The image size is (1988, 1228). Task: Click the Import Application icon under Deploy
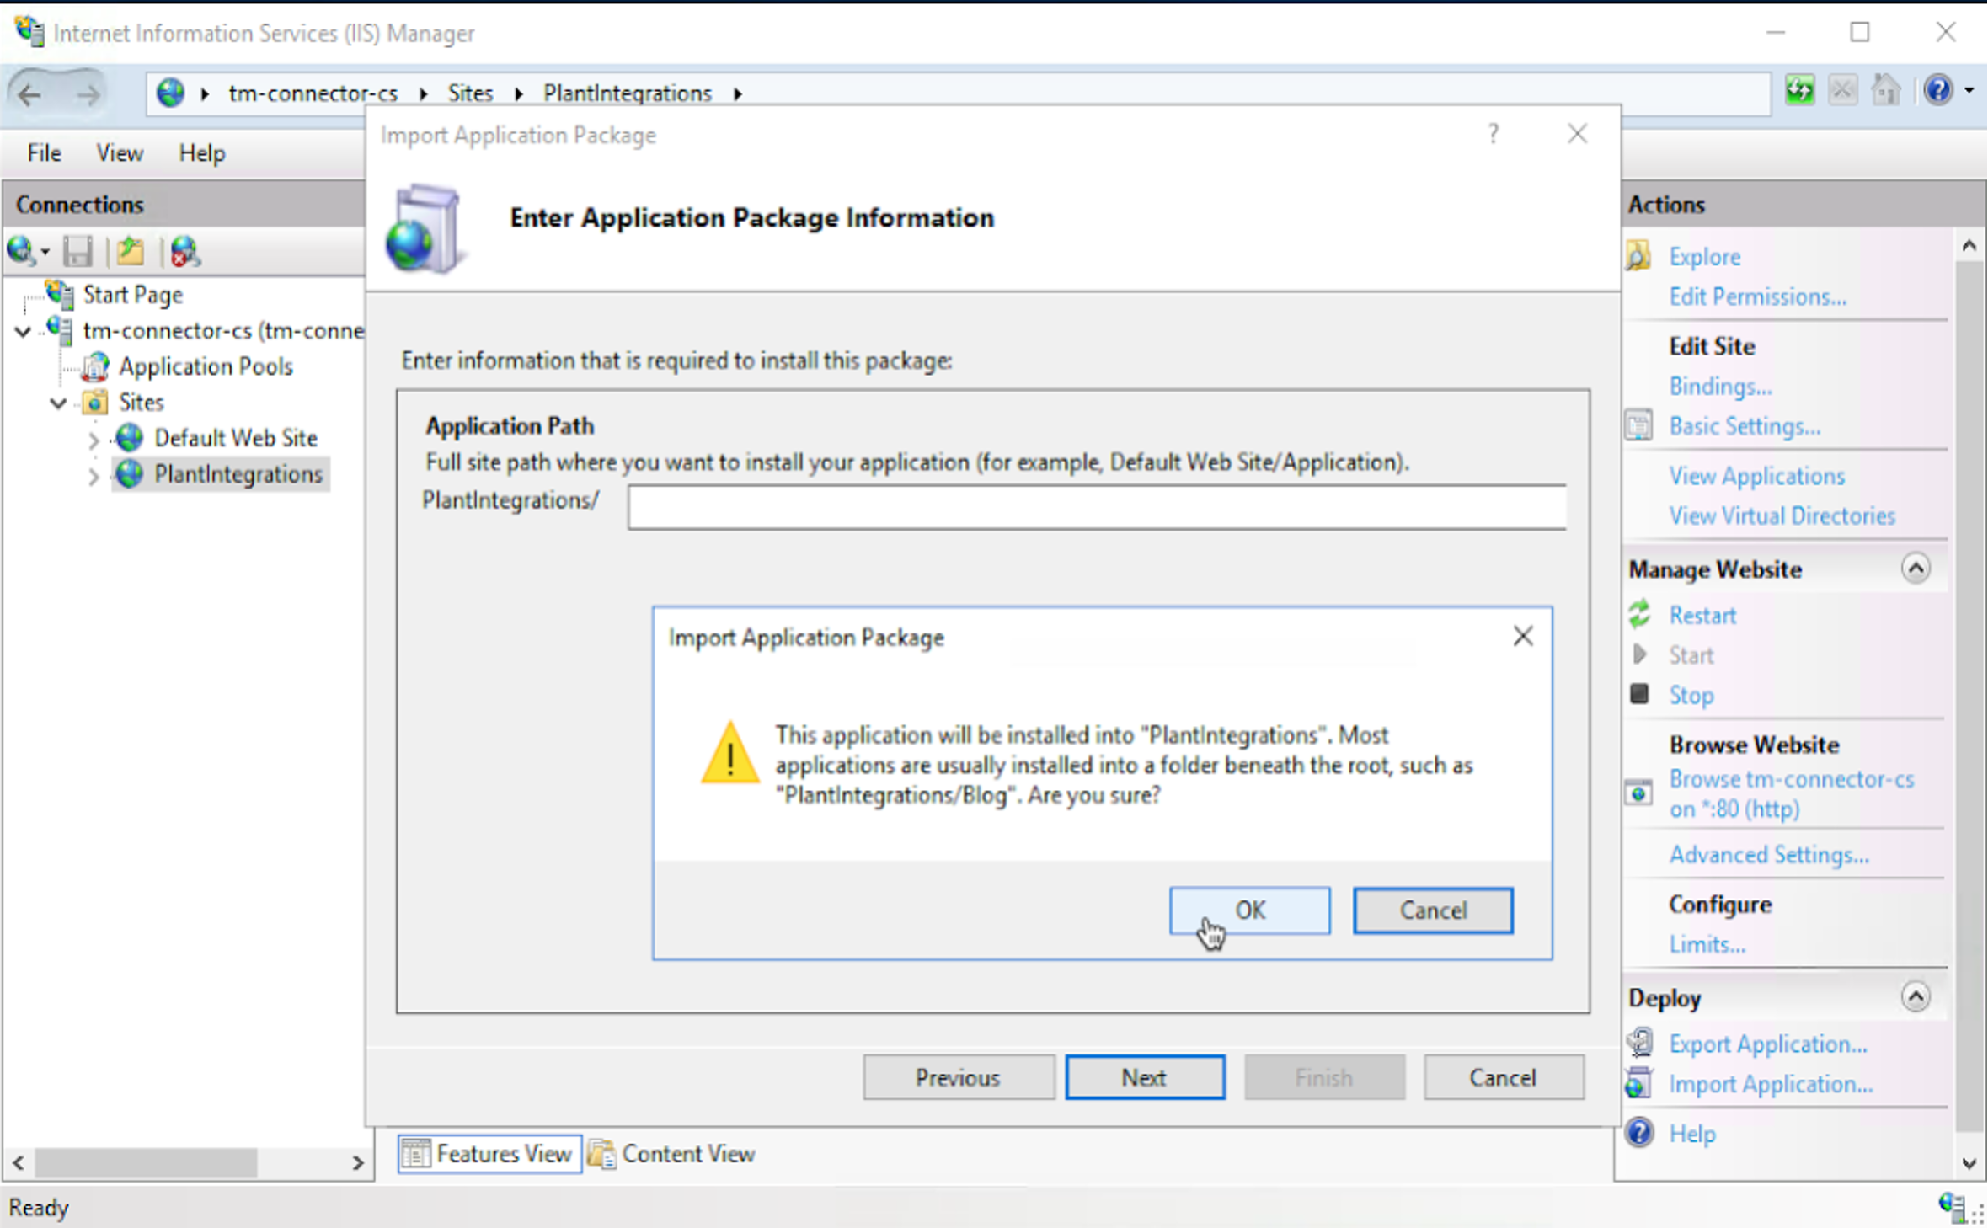[1639, 1084]
